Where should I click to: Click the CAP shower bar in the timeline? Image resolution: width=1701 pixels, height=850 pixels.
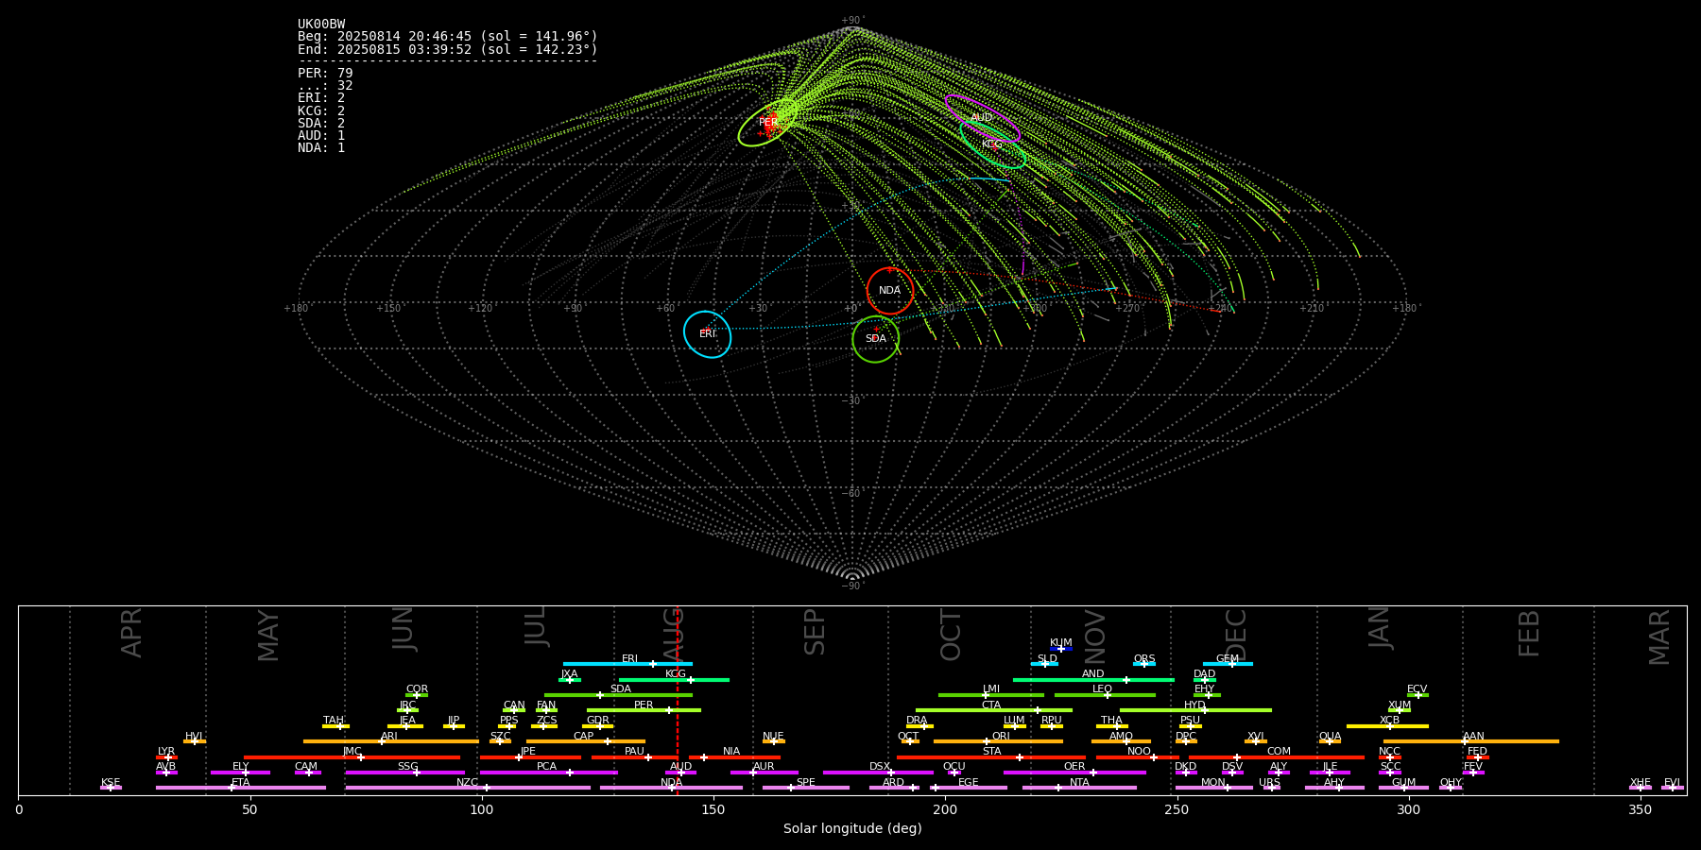coord(586,741)
